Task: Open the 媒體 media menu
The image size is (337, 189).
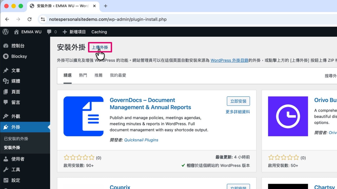Action: (25, 81)
